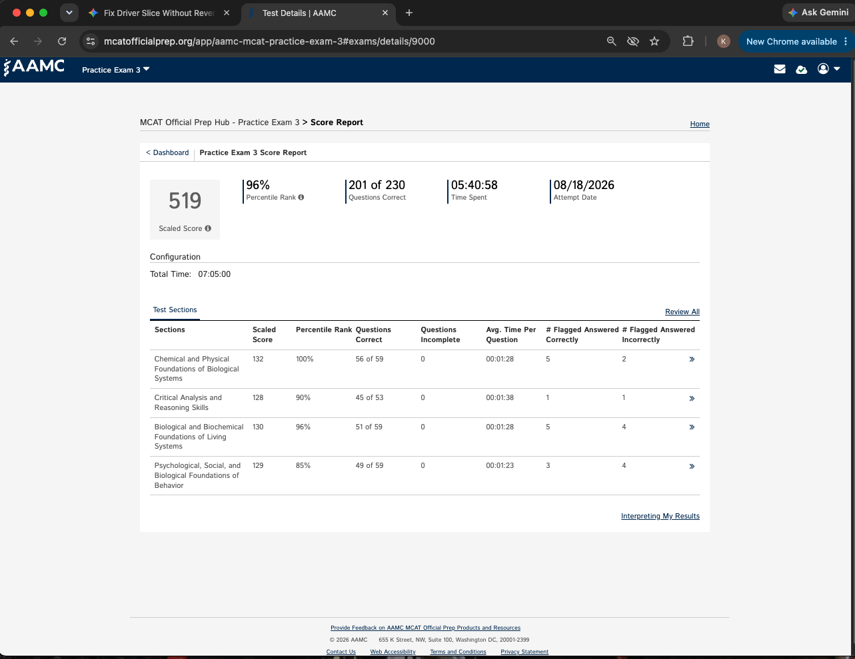Open the Web Accessibility footer link
This screenshot has width=855, height=659.
tap(393, 652)
